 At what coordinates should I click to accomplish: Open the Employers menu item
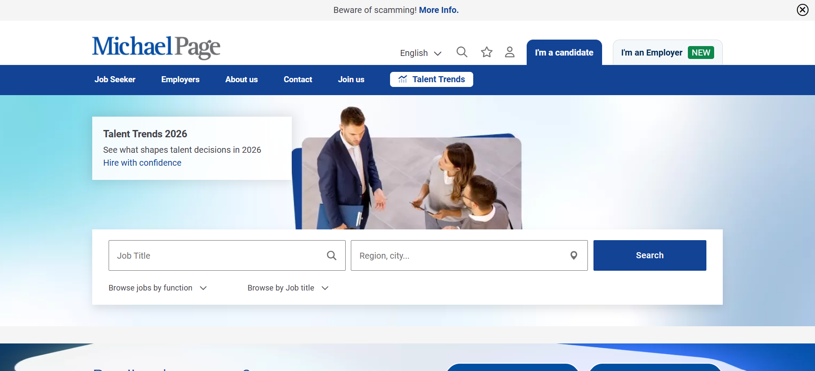180,80
